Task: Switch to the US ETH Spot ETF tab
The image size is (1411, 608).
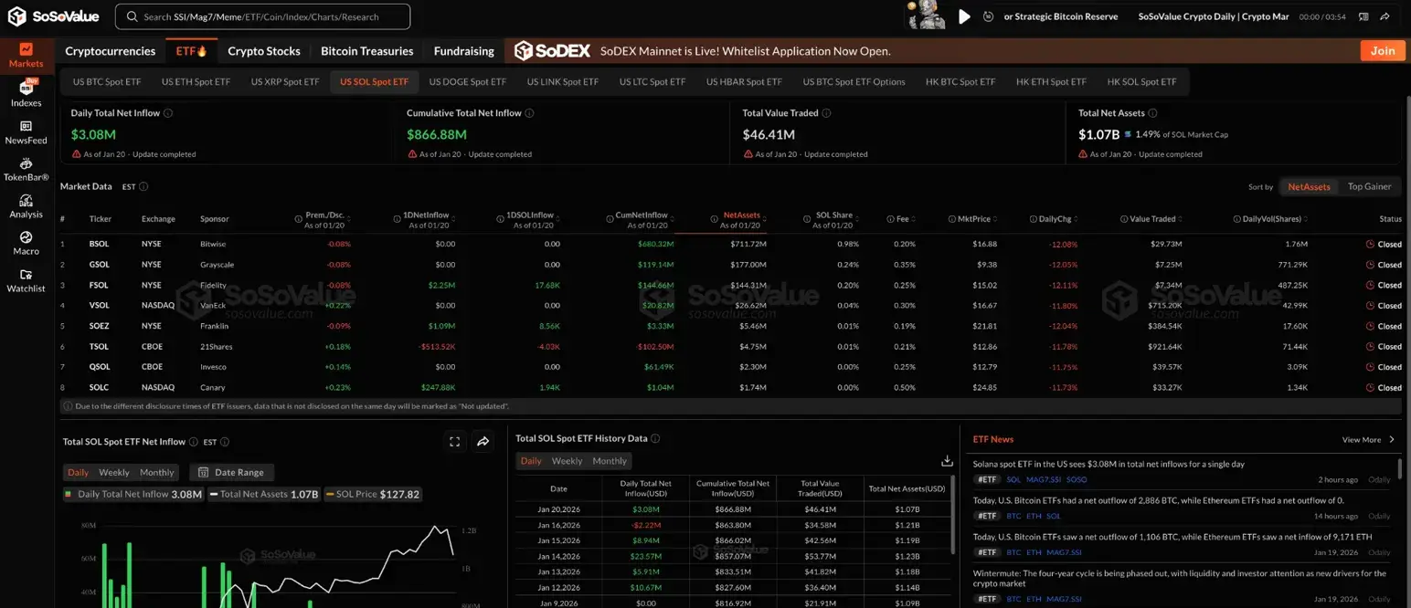Action: pyautogui.click(x=195, y=81)
